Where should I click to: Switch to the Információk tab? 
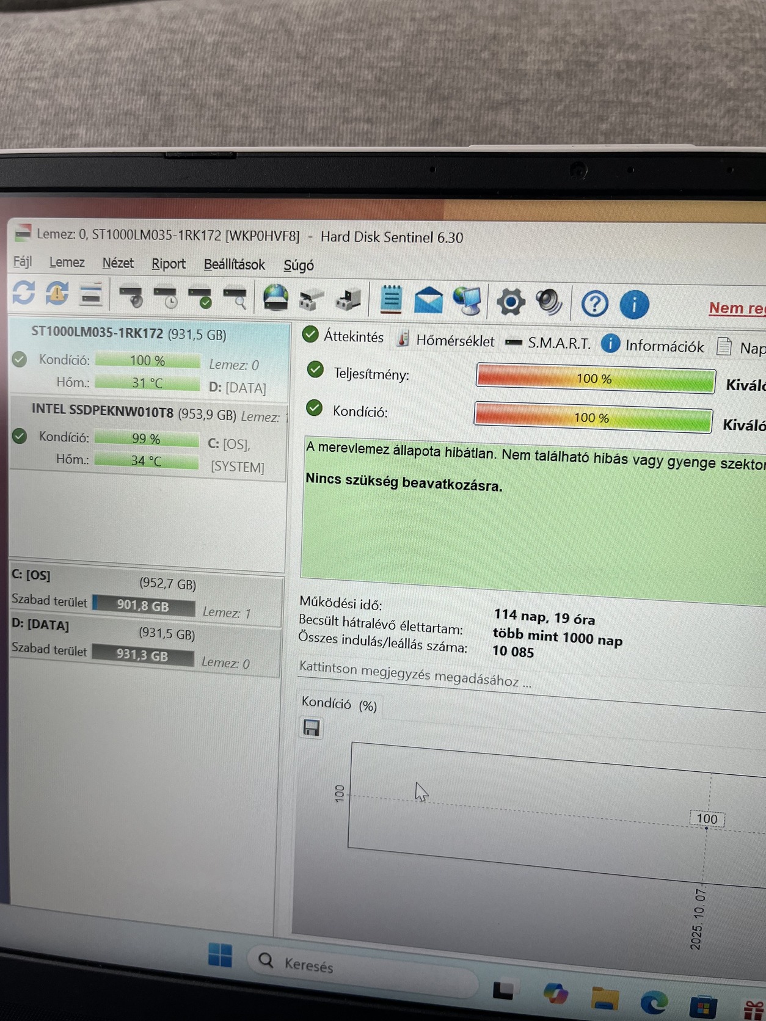tap(653, 346)
